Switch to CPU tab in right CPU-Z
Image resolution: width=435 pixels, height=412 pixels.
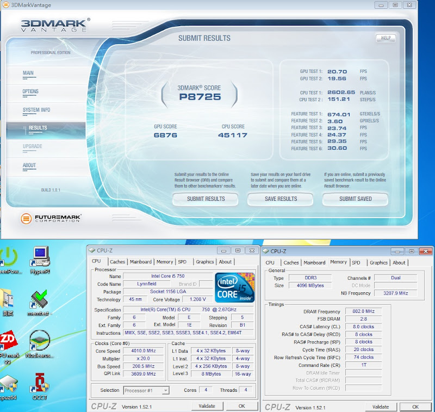[270, 263]
